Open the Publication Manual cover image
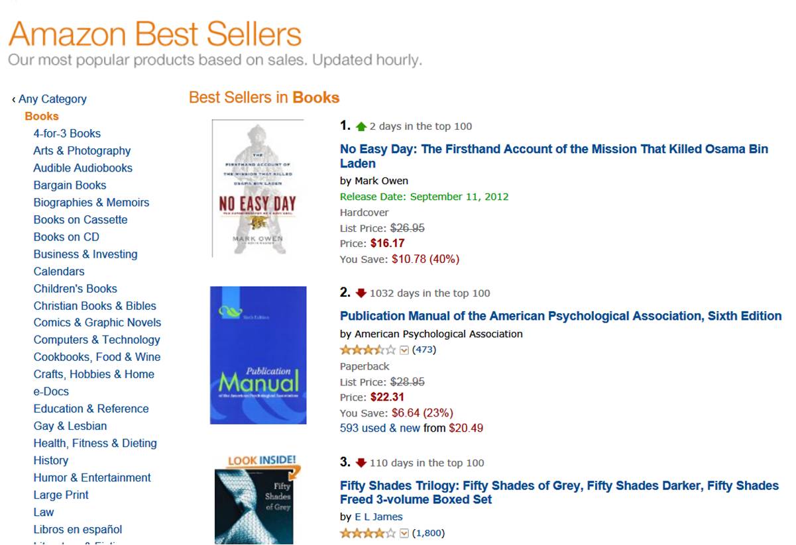The height and width of the screenshot is (545, 796). (258, 355)
